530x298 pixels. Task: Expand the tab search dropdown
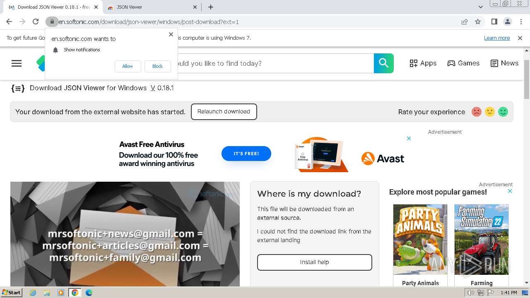[481, 7]
